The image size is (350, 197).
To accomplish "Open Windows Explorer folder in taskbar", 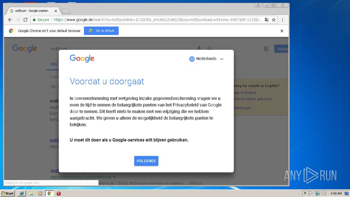I will [x=31, y=193].
